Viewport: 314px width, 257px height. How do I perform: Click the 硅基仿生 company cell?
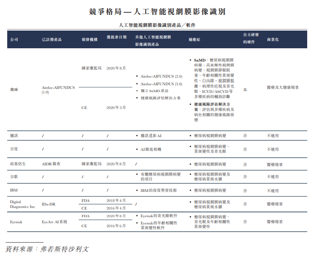[18, 164]
